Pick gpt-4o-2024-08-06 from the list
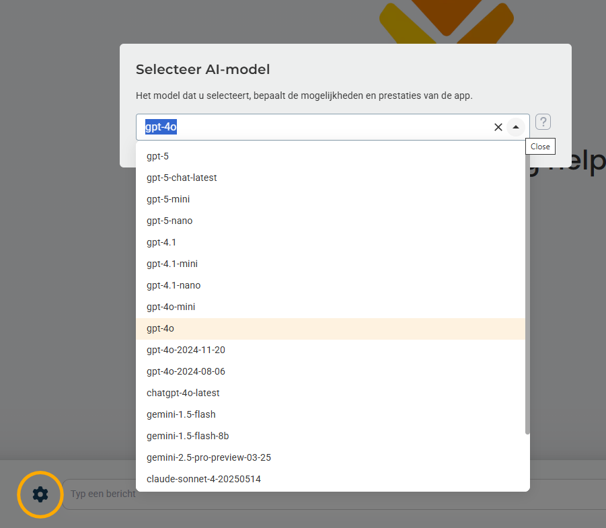The image size is (606, 528). (330, 371)
